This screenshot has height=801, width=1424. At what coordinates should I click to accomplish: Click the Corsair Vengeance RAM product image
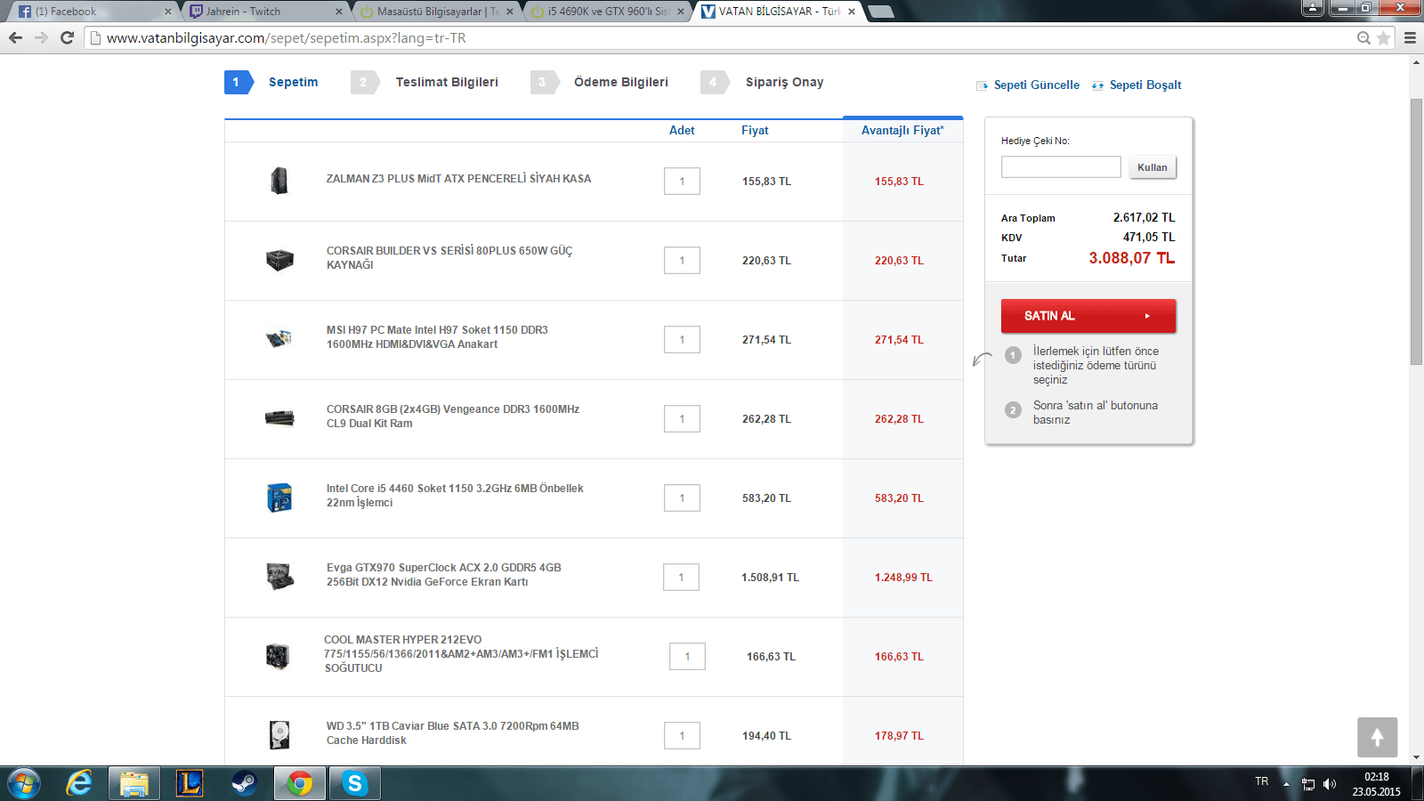pyautogui.click(x=279, y=418)
